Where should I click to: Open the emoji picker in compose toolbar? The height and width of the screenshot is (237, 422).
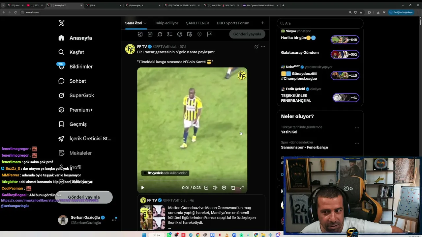click(180, 34)
